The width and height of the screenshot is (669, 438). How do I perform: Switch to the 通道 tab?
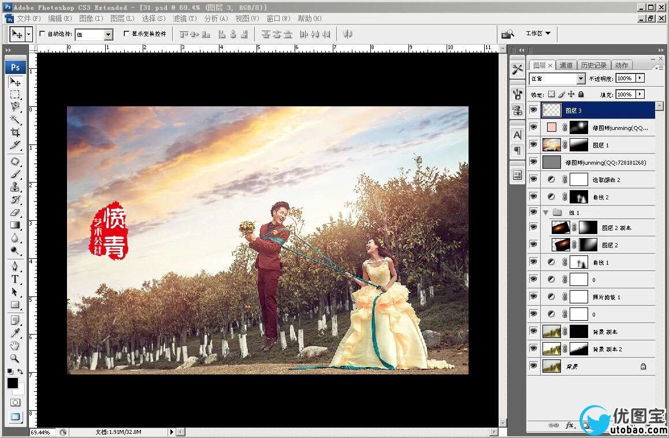(x=566, y=65)
